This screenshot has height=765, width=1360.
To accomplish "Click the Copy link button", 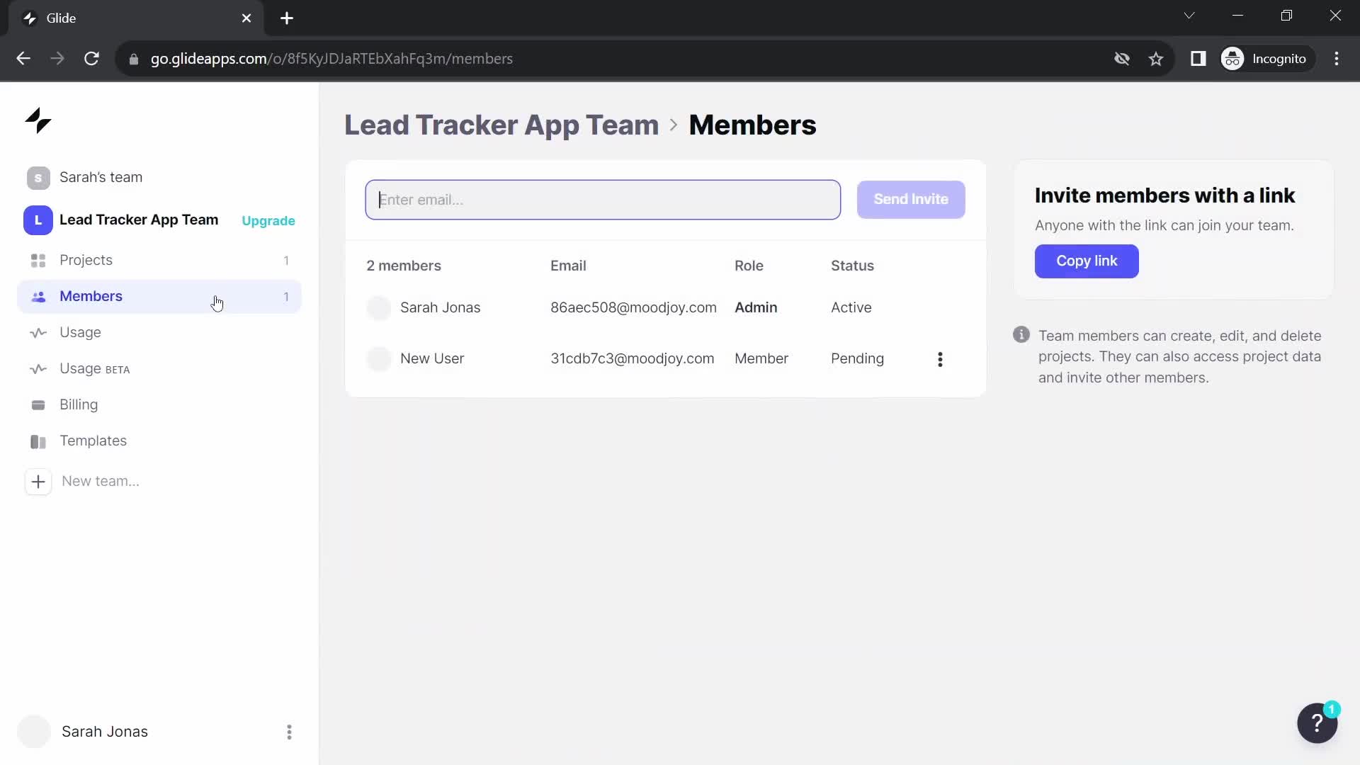I will pyautogui.click(x=1087, y=261).
